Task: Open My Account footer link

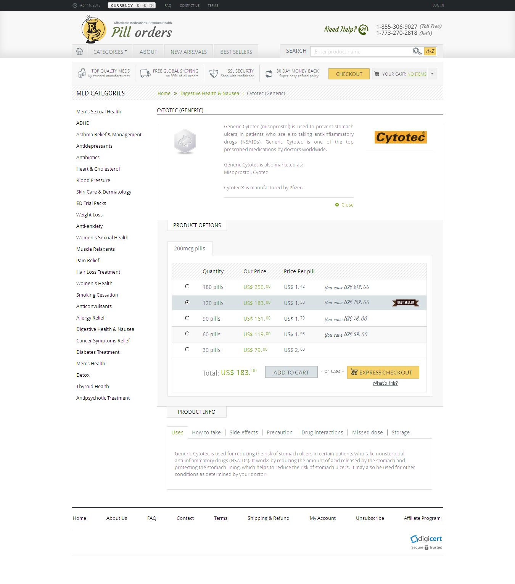Action: [323, 518]
